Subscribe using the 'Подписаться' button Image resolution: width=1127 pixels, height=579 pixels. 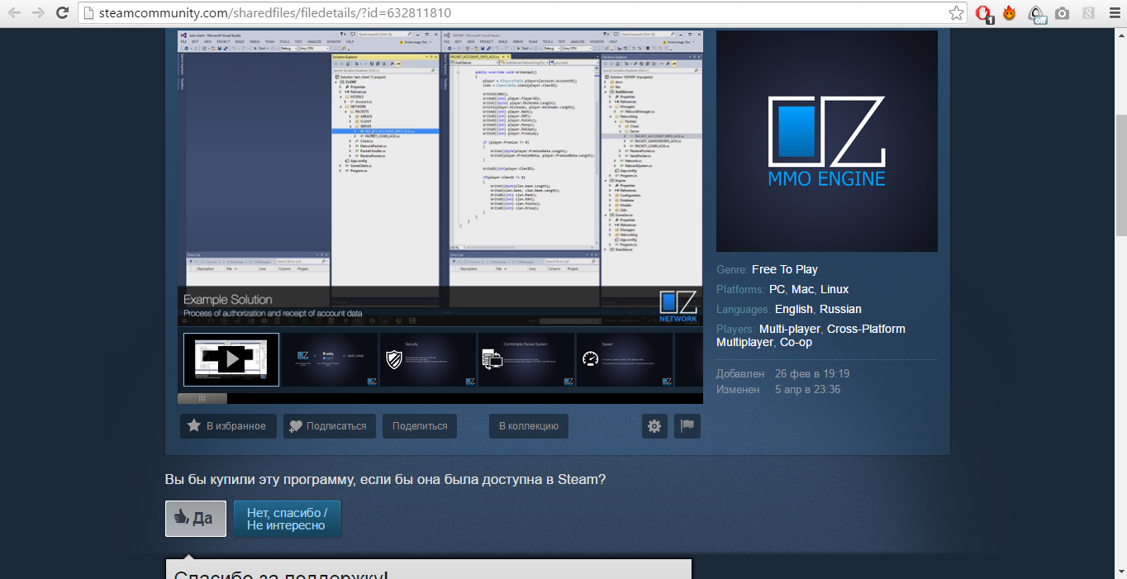tap(330, 426)
